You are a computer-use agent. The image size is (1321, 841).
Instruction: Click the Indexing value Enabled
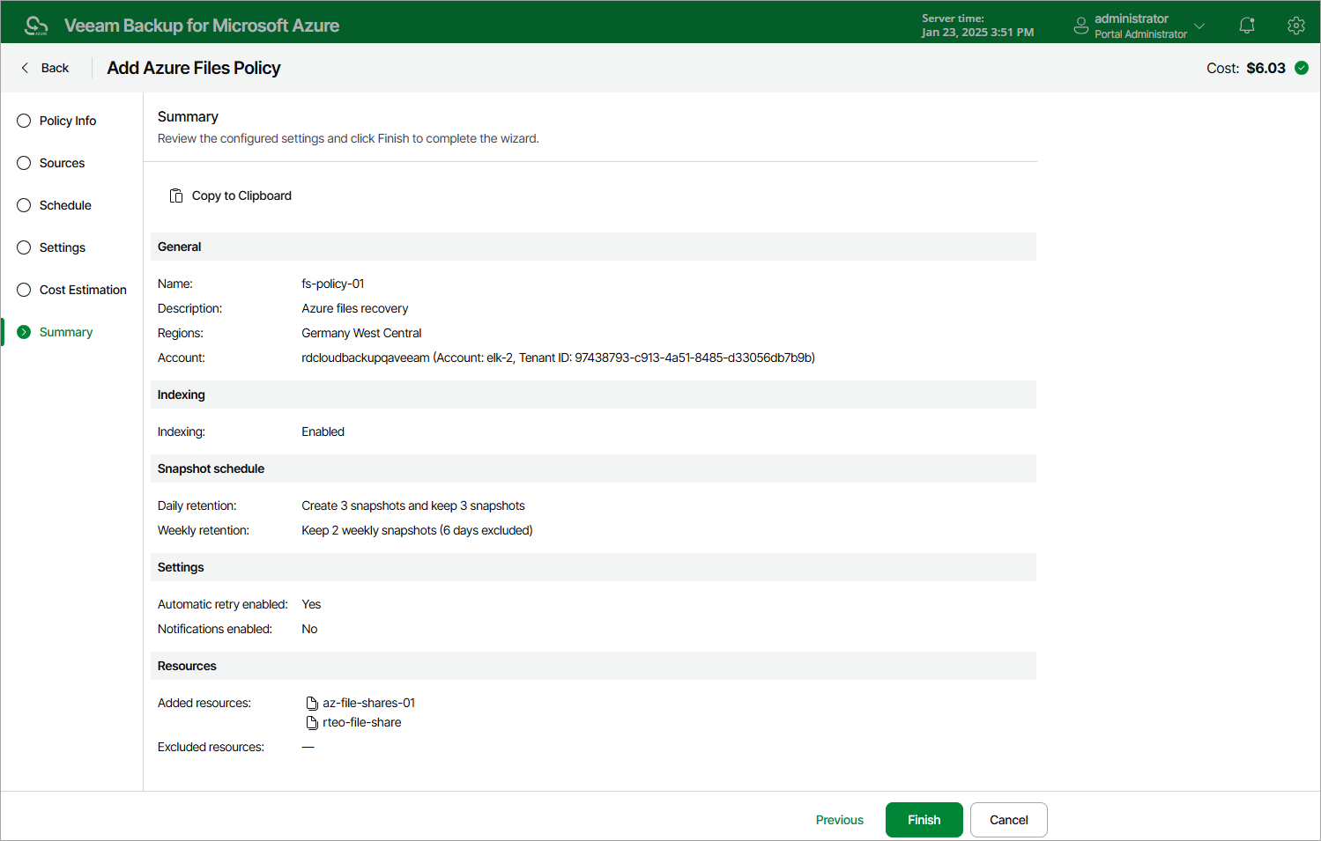pos(323,432)
